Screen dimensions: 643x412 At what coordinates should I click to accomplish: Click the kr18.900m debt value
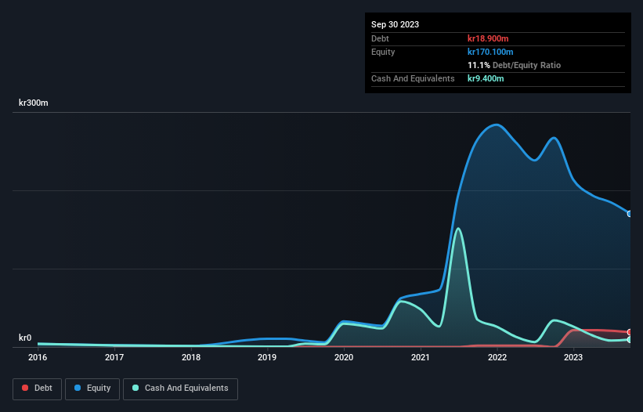(488, 38)
